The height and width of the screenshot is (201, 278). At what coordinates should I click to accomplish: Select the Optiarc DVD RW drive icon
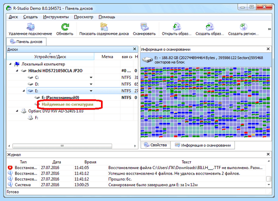click(x=24, y=111)
